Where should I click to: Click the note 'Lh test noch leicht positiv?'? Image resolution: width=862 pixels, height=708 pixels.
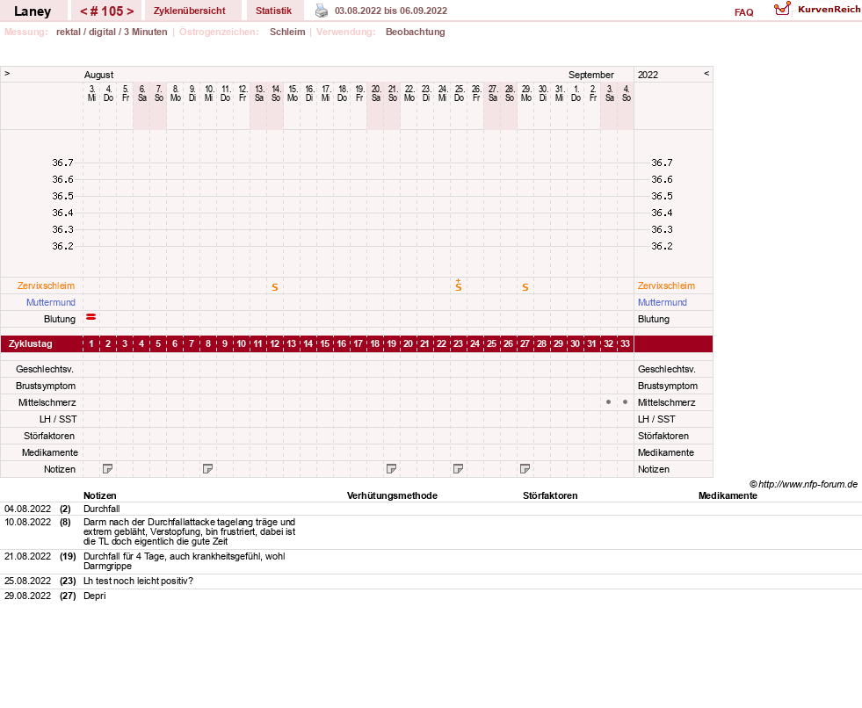coord(138,581)
